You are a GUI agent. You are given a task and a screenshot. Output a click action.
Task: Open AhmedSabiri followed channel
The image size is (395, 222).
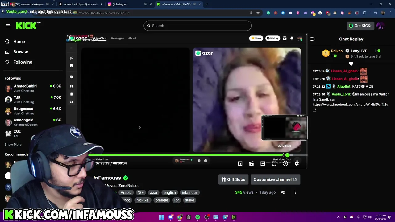[x=33, y=88]
